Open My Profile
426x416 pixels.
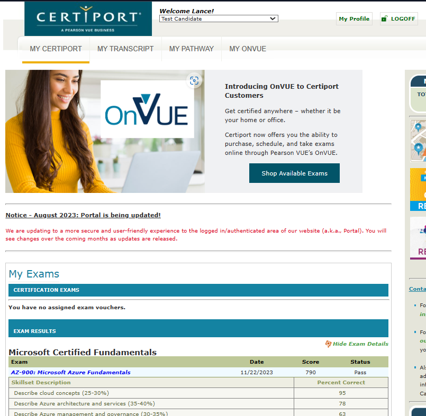354,19
